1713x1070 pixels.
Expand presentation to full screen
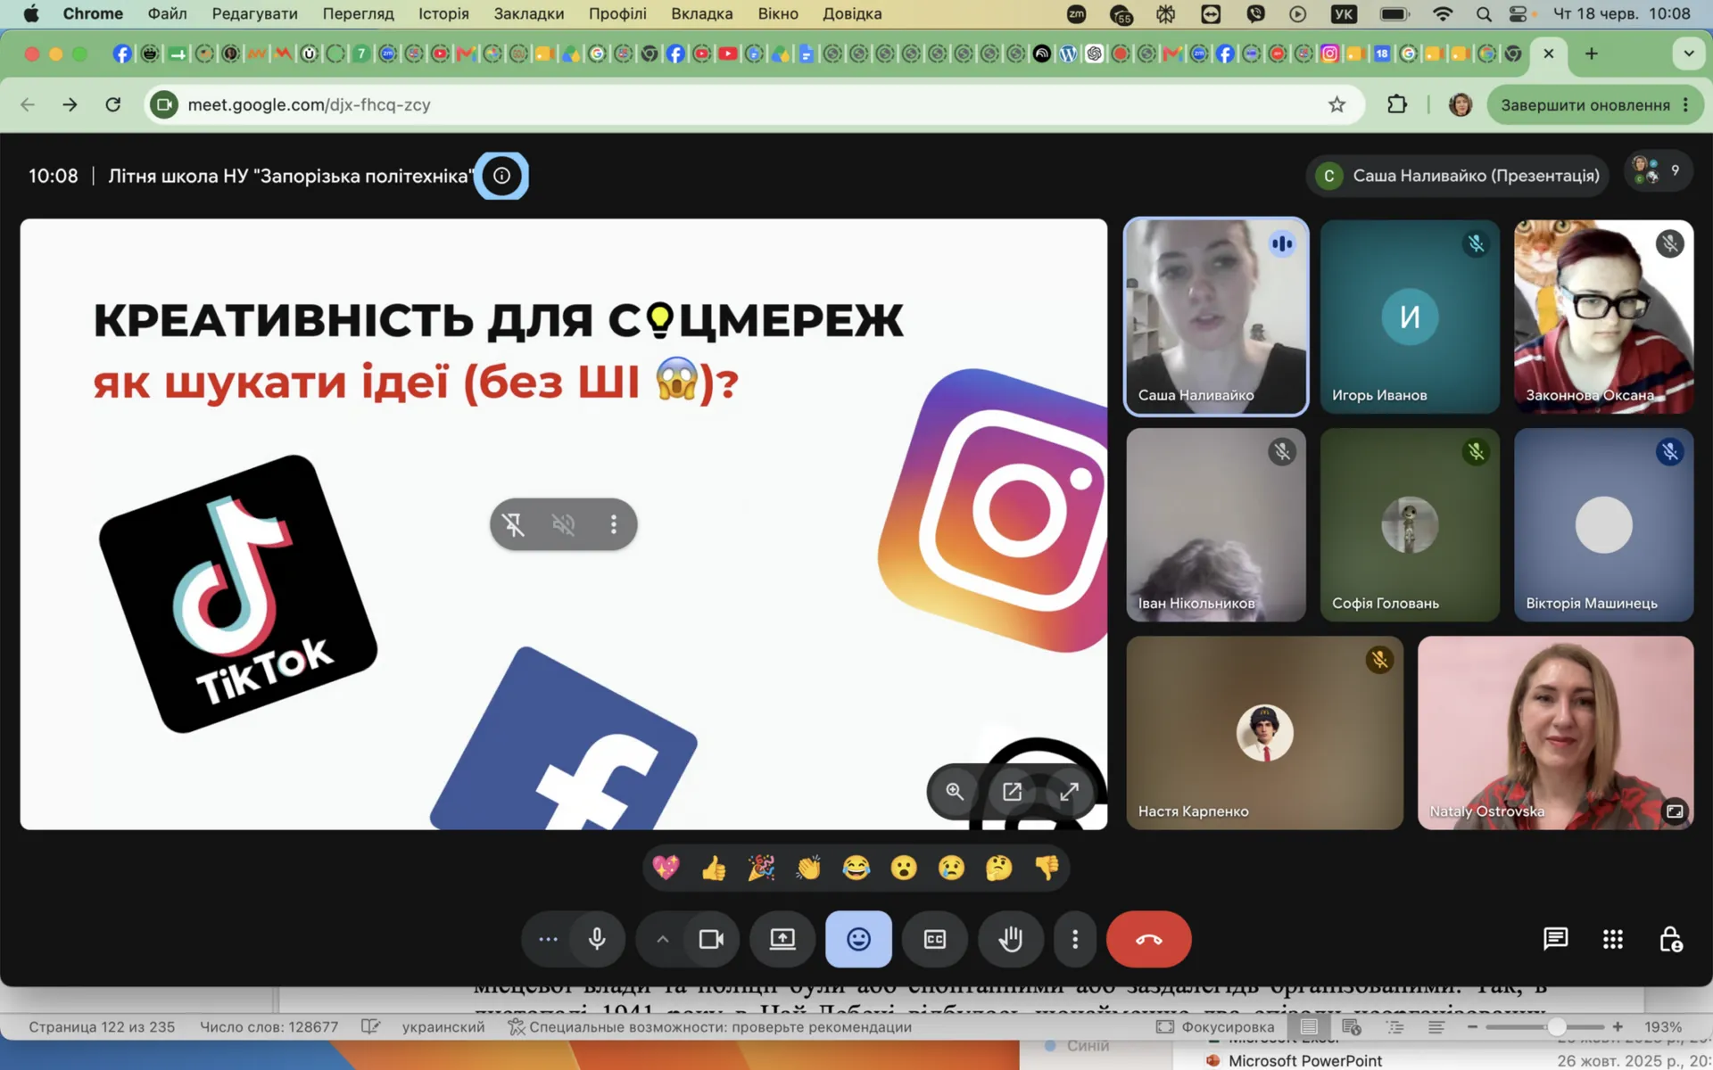point(1069,792)
